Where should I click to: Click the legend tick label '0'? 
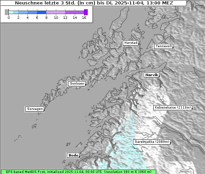(x=9, y=17)
